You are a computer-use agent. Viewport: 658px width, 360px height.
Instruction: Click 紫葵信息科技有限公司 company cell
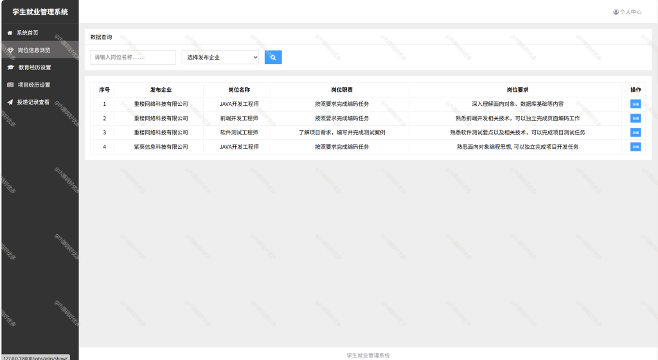[161, 147]
